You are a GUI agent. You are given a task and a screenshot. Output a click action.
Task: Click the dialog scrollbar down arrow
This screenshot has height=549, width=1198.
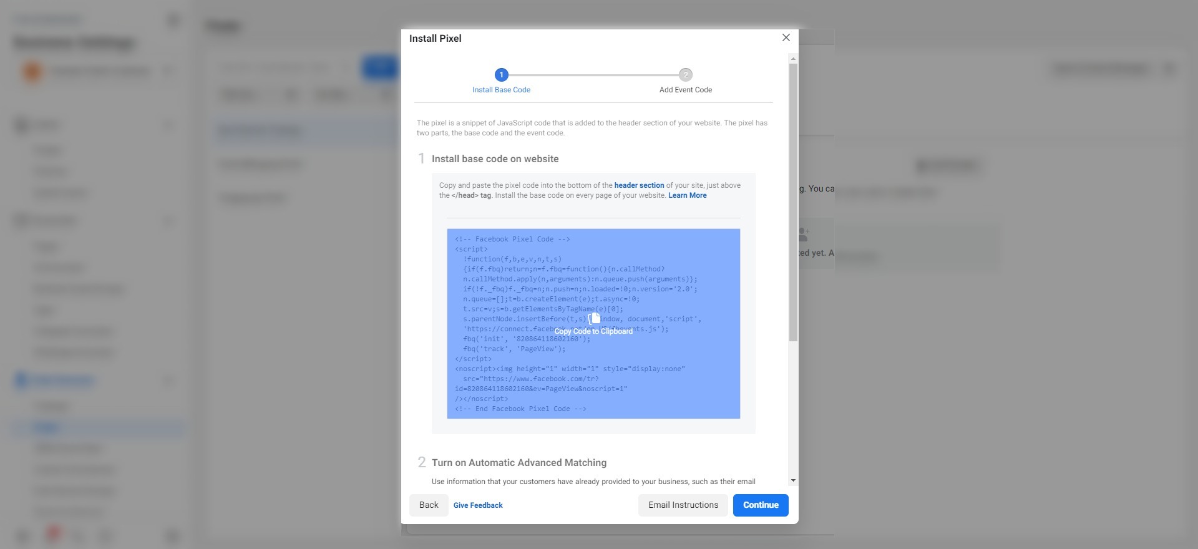793,480
